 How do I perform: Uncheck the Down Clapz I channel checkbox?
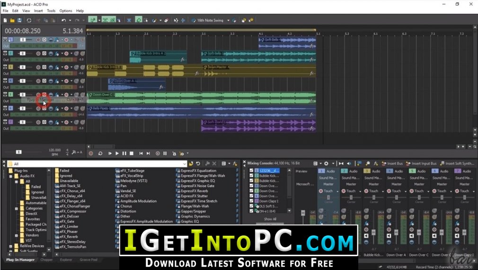point(251,201)
